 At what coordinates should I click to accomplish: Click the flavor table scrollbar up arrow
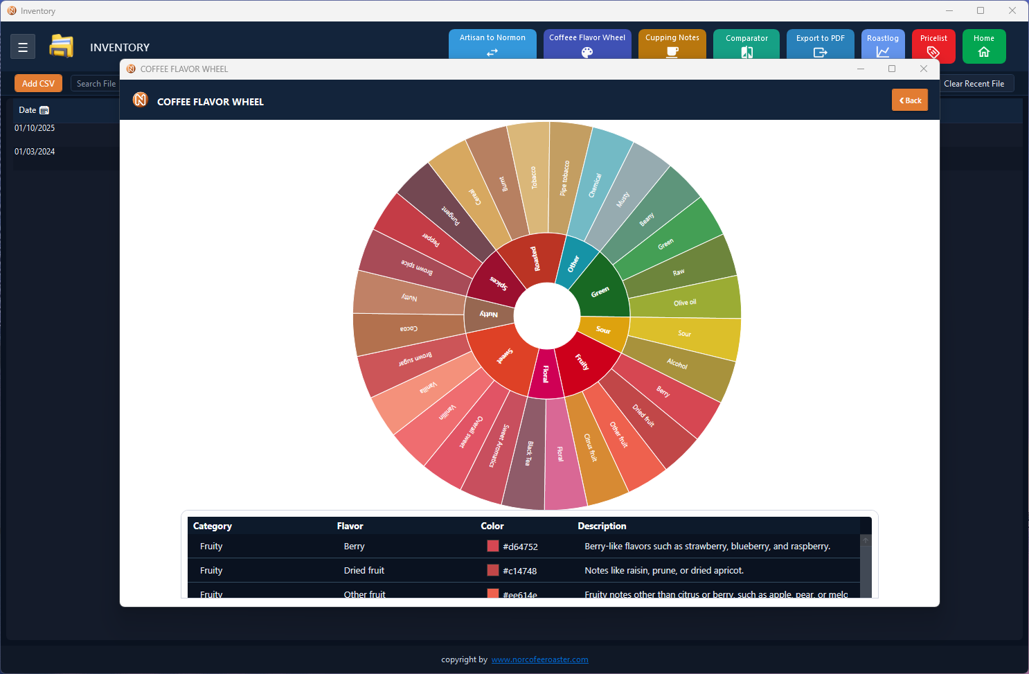point(866,540)
